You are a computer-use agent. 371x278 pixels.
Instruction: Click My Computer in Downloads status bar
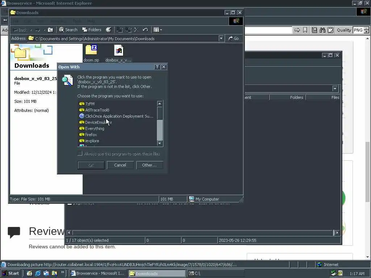(204, 199)
